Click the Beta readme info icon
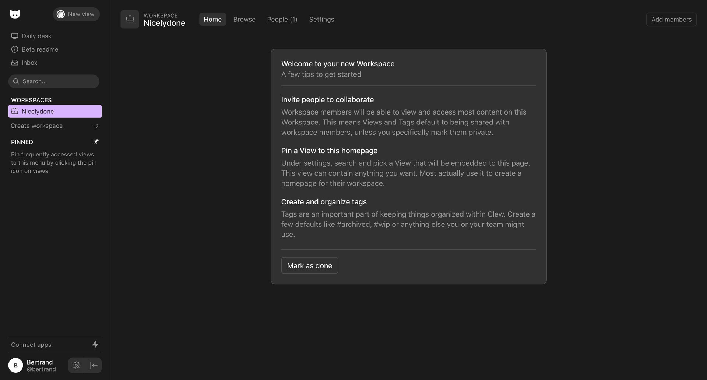Screen dimensions: 707x380 14,49
